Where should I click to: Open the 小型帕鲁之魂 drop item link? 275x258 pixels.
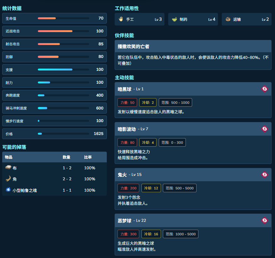(25, 190)
